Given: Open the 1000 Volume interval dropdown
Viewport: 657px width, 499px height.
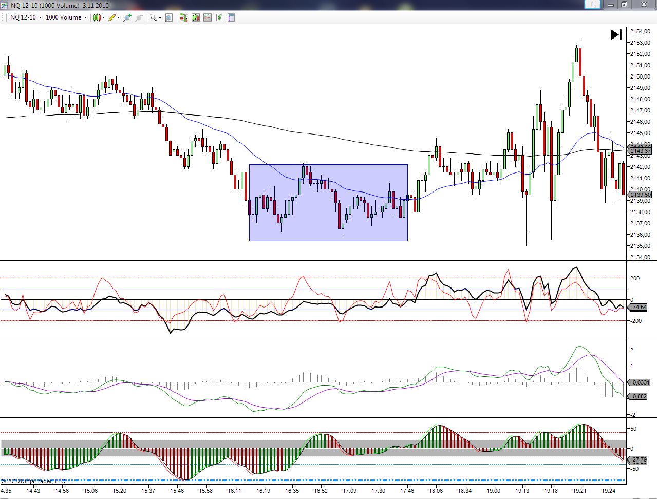Looking at the screenshot, I should click(x=66, y=17).
